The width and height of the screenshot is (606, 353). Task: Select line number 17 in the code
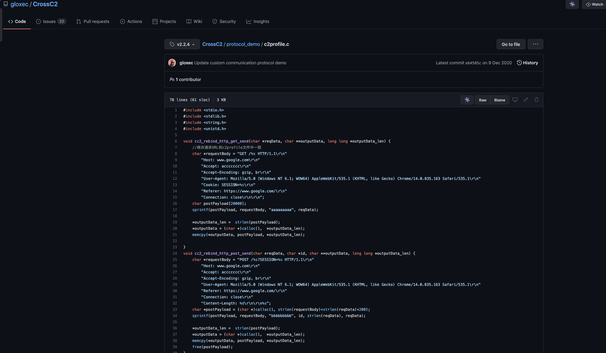coord(175,210)
